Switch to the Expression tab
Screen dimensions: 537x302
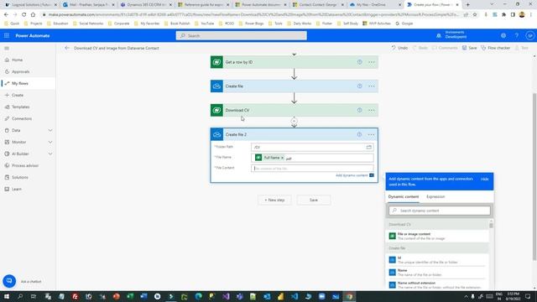(435, 196)
